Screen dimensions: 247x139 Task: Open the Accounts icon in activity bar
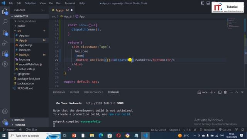[x=5, y=112]
